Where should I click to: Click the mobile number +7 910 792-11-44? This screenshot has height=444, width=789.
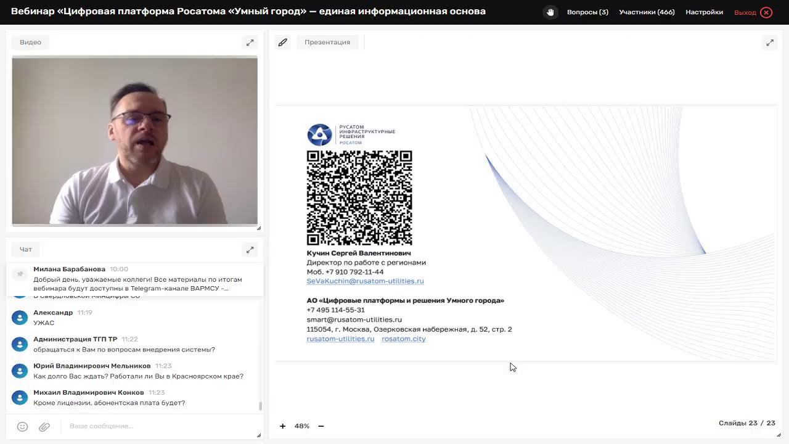coord(345,272)
